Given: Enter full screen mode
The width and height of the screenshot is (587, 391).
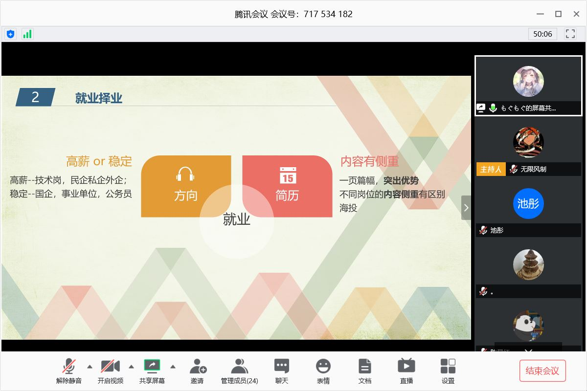Looking at the screenshot, I should (570, 34).
